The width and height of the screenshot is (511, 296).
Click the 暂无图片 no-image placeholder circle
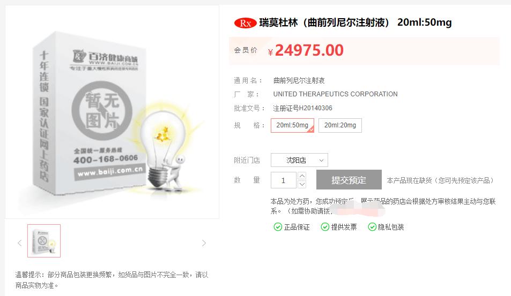point(102,111)
